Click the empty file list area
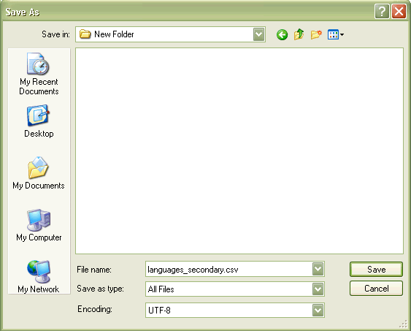Viewport: 411px width, 331px height. pos(239,151)
